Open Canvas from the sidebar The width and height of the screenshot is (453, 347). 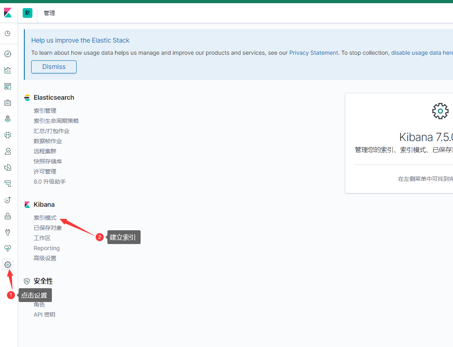click(x=8, y=103)
